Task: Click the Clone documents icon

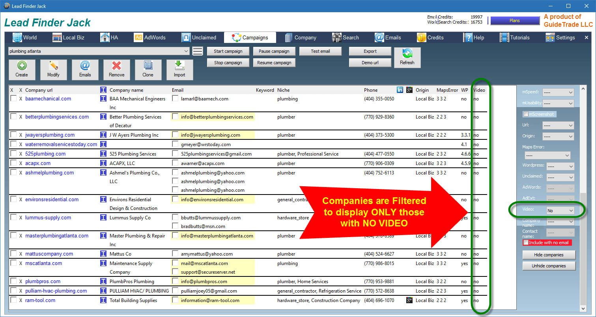Action: (x=148, y=66)
